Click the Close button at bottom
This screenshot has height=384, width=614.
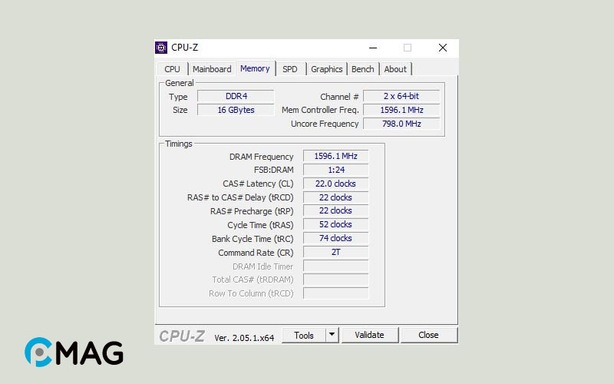[428, 335]
